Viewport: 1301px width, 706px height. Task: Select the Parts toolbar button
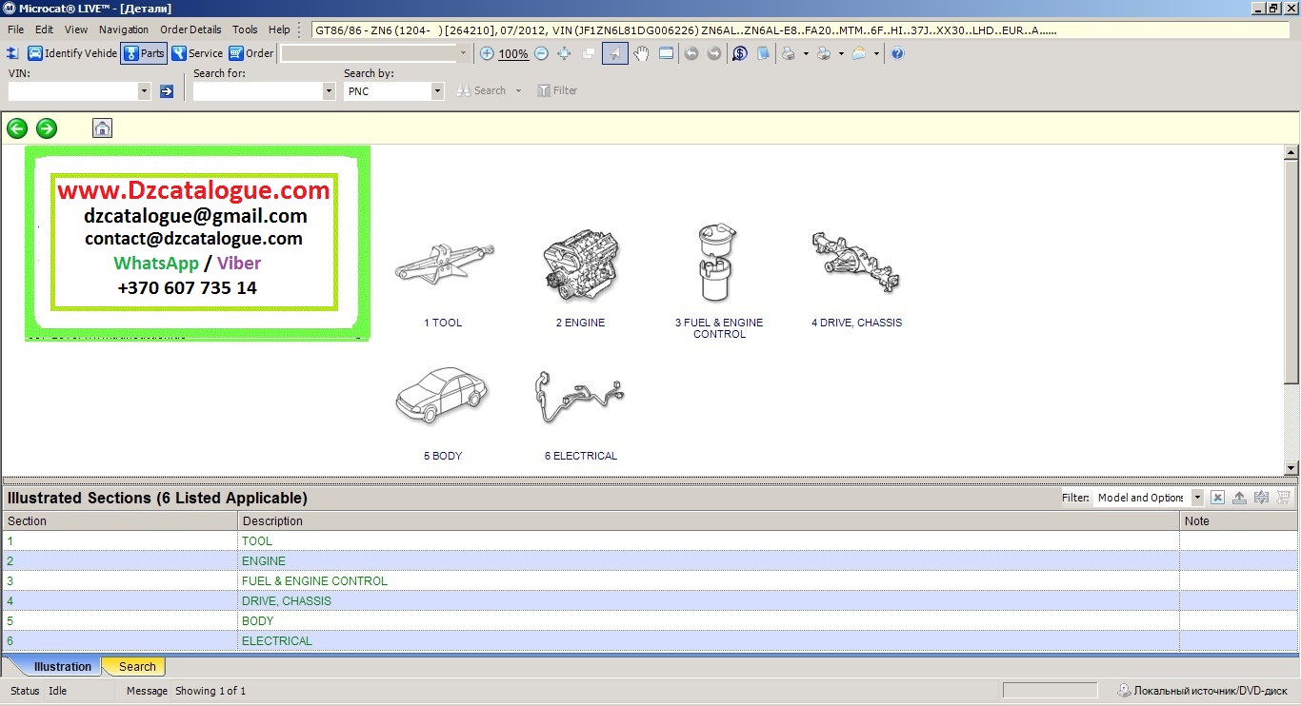[x=144, y=53]
